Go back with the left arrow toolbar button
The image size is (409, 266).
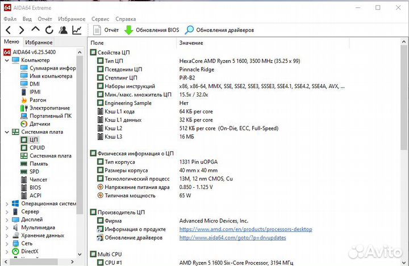9,30
